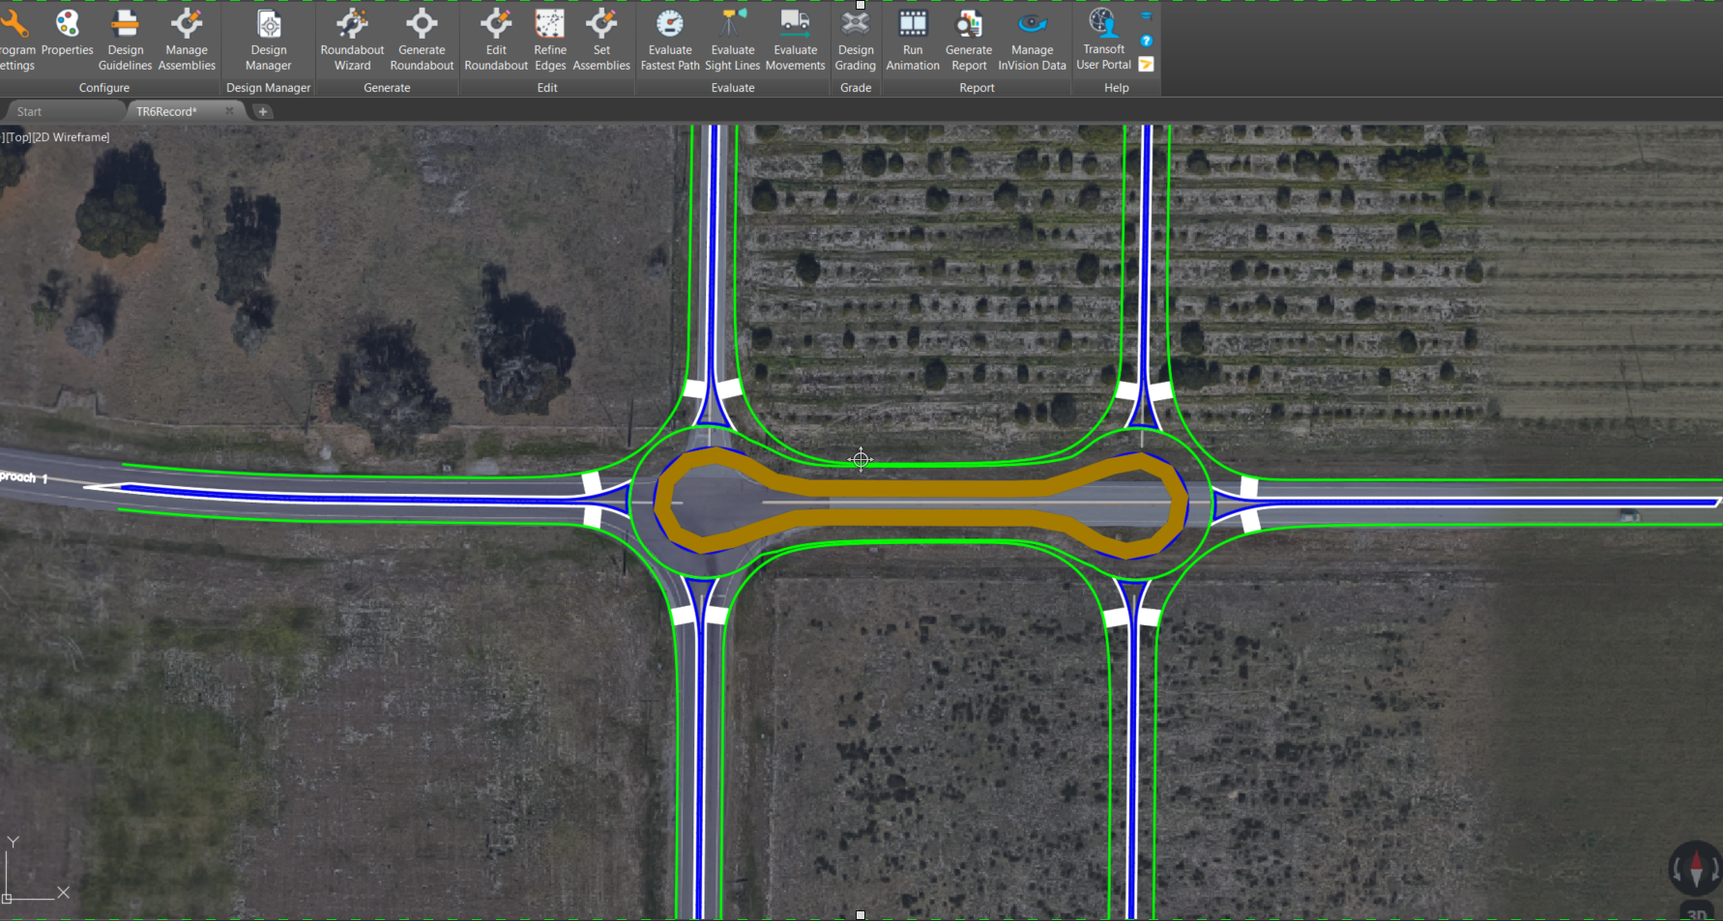Click Generate Roundabout in the ribbon
Image resolution: width=1723 pixels, height=921 pixels.
click(422, 40)
